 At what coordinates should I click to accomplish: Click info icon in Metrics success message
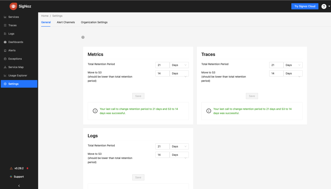click(x=95, y=111)
